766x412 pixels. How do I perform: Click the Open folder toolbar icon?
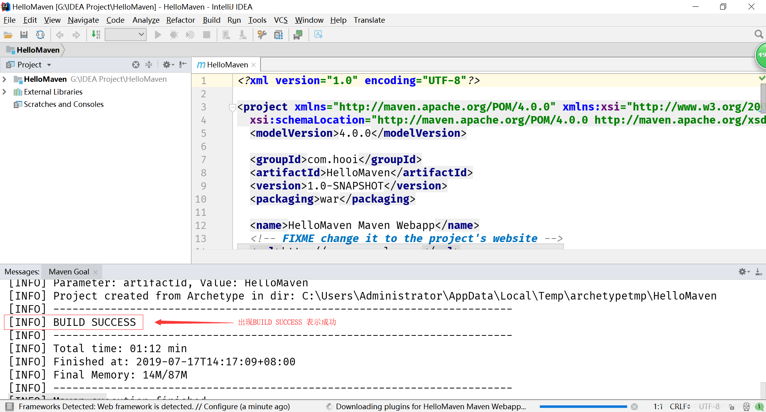8,35
